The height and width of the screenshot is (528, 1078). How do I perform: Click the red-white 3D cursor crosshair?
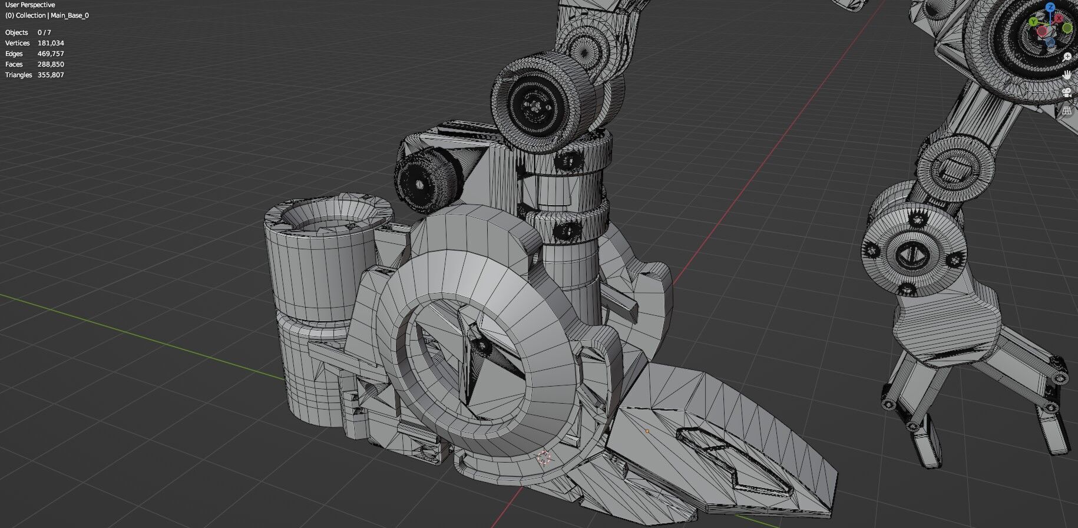click(x=544, y=457)
